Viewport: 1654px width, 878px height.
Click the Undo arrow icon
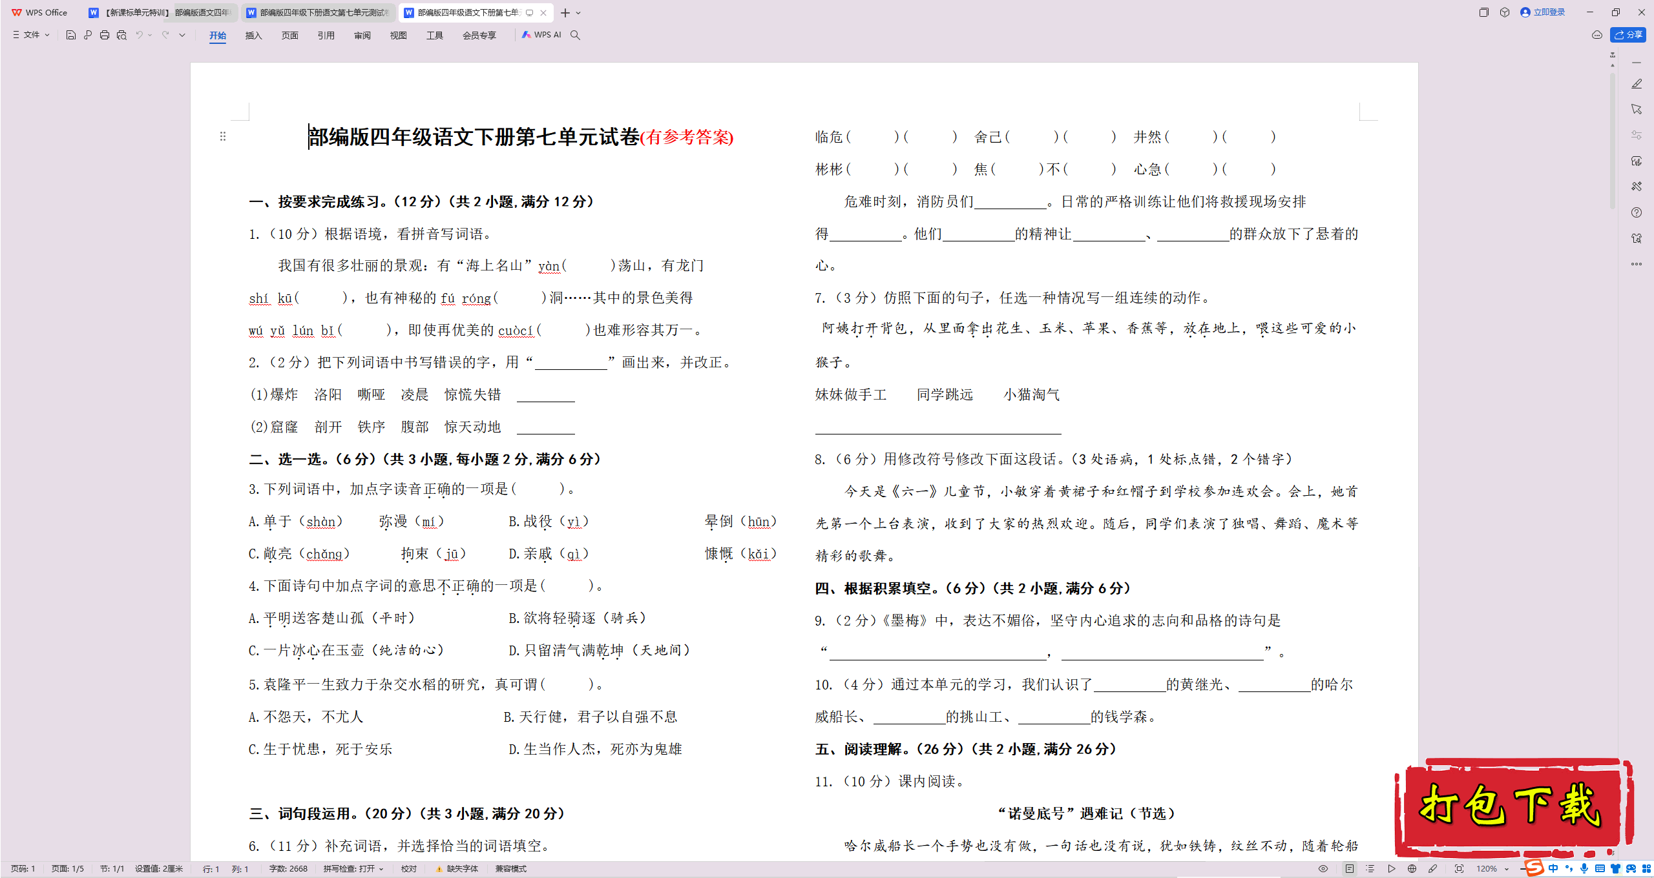(139, 35)
